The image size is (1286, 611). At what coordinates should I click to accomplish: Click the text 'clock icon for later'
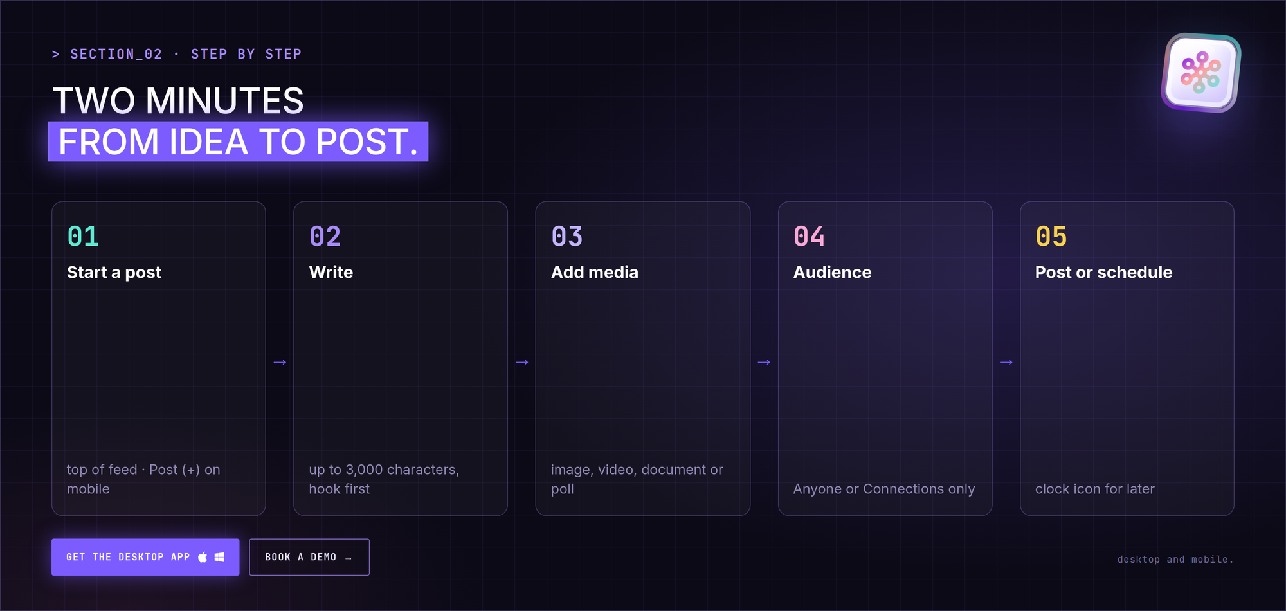click(1095, 489)
